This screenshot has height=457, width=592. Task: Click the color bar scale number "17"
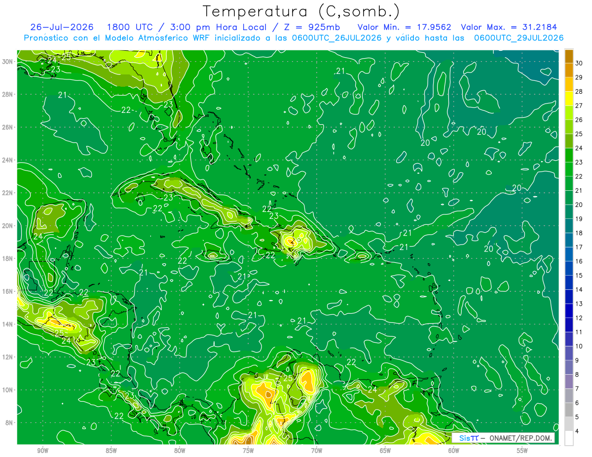click(579, 247)
